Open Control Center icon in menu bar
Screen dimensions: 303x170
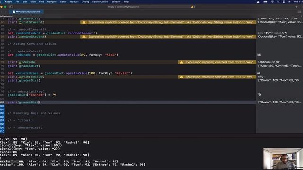tap(284, 2)
